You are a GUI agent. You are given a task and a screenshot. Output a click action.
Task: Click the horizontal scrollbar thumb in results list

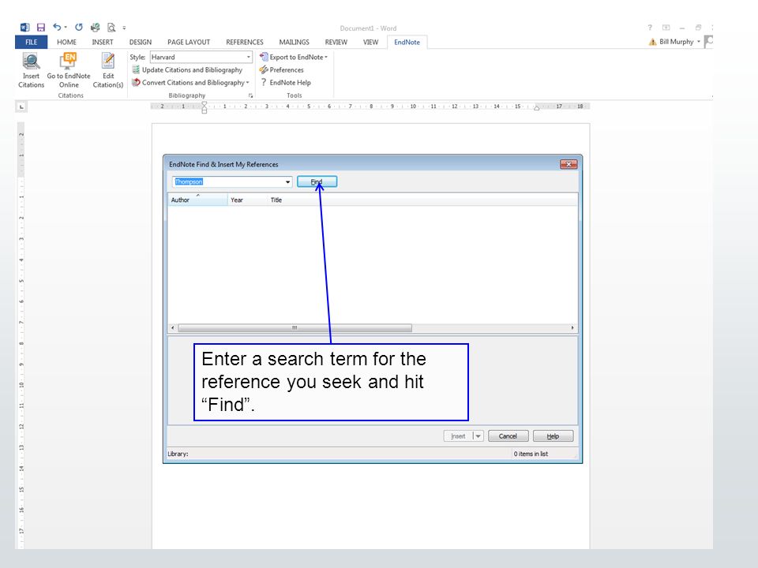pyautogui.click(x=295, y=328)
